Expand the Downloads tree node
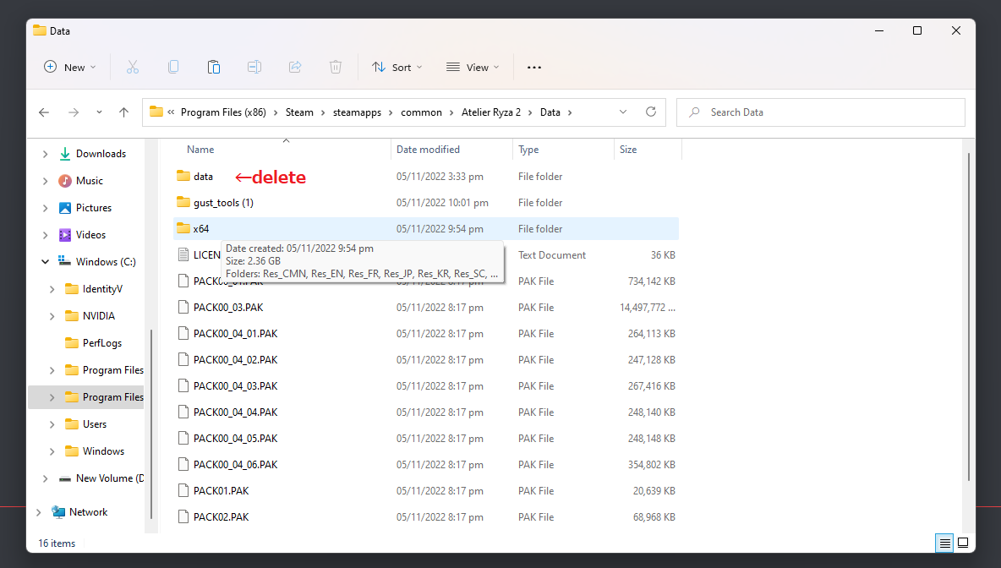Image resolution: width=1001 pixels, height=568 pixels. click(x=45, y=154)
